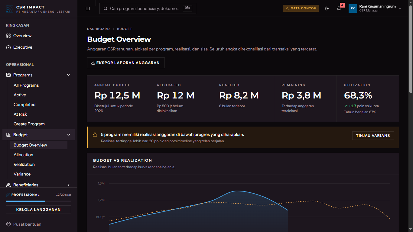413x232 pixels.
Task: Click the Beneficiaries people icon
Action: 8,185
